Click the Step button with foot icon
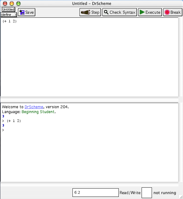 click(90, 12)
